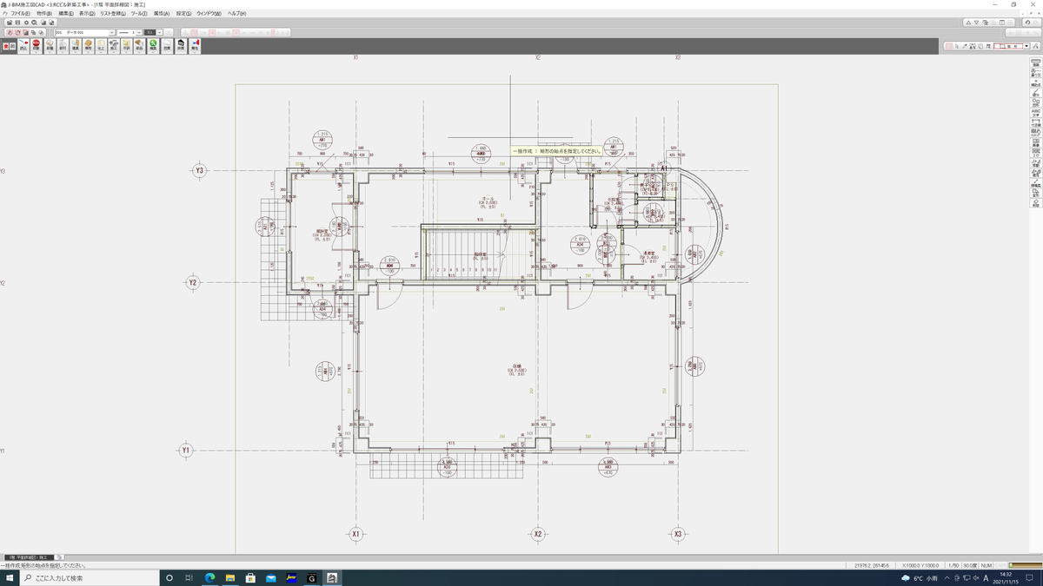Screen dimensions: 1043x586
Task: Click the upward triangle icon at top right
Action: click(970, 23)
